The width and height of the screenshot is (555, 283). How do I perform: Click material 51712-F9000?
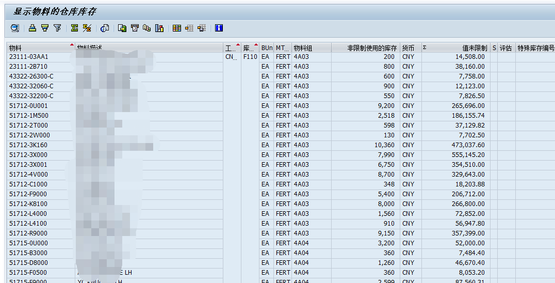tap(28, 194)
